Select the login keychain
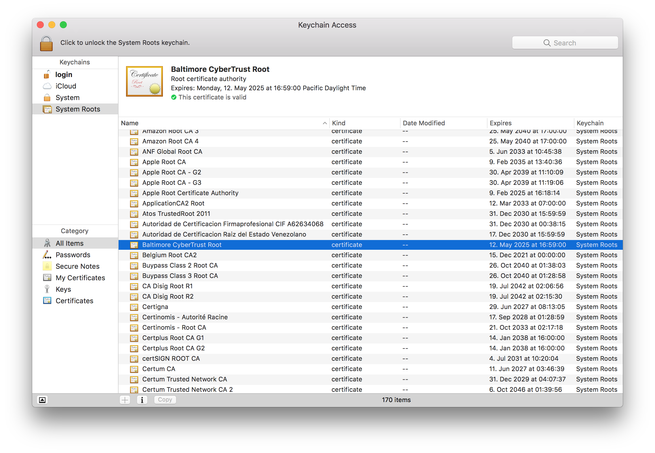Screen dimensions: 655x453 tap(75, 75)
